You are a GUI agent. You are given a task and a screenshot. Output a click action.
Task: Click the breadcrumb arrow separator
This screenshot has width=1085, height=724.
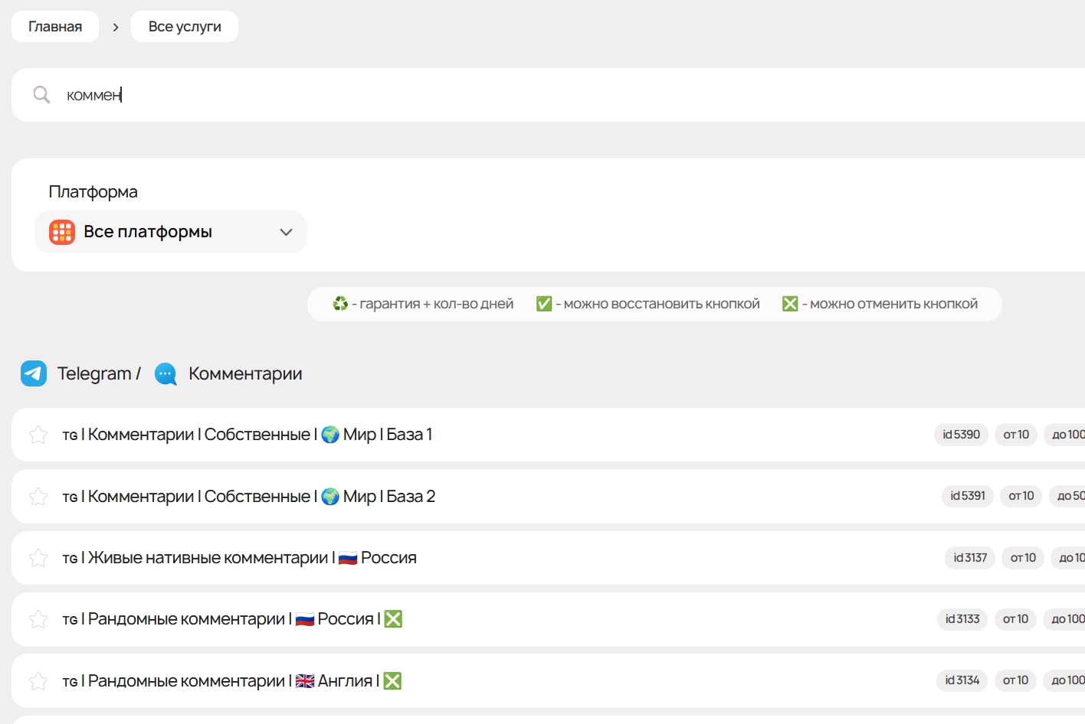point(115,27)
